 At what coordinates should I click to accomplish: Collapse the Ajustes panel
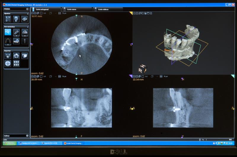pyautogui.click(x=28, y=14)
